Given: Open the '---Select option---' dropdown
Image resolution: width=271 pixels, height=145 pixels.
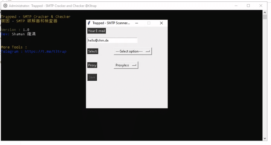Looking at the screenshot, I should pos(133,51).
